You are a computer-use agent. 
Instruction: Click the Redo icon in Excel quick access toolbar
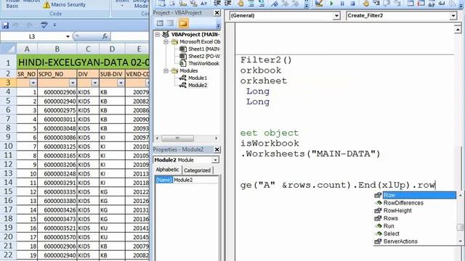click(x=30, y=25)
